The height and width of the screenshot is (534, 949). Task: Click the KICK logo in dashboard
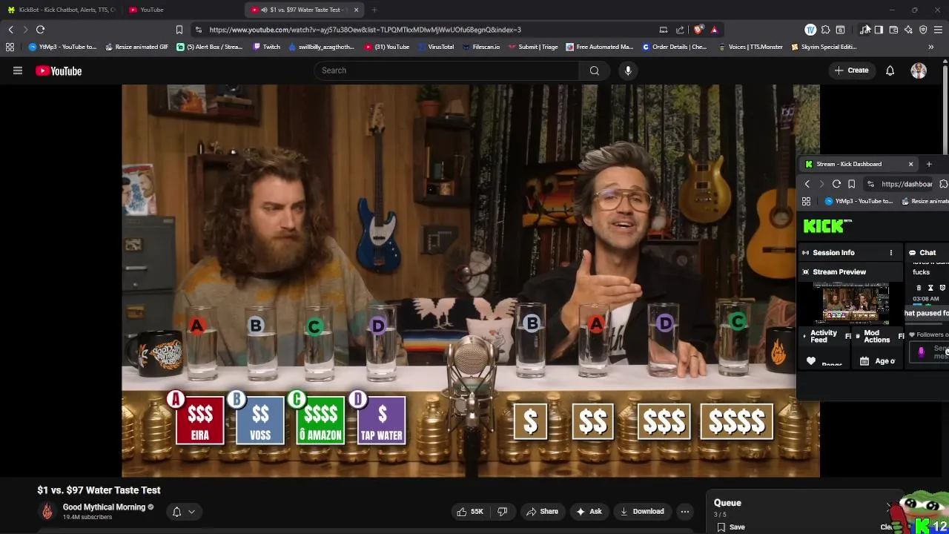827,226
